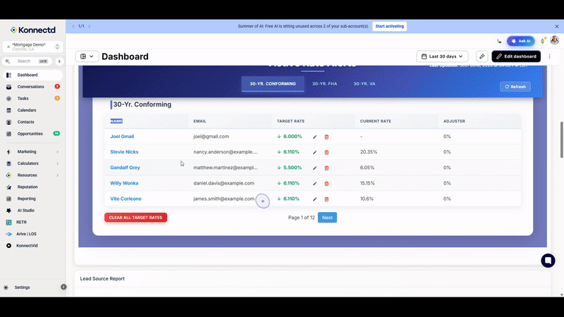Click the phone dialer icon
The image size is (564, 317).
tap(499, 42)
